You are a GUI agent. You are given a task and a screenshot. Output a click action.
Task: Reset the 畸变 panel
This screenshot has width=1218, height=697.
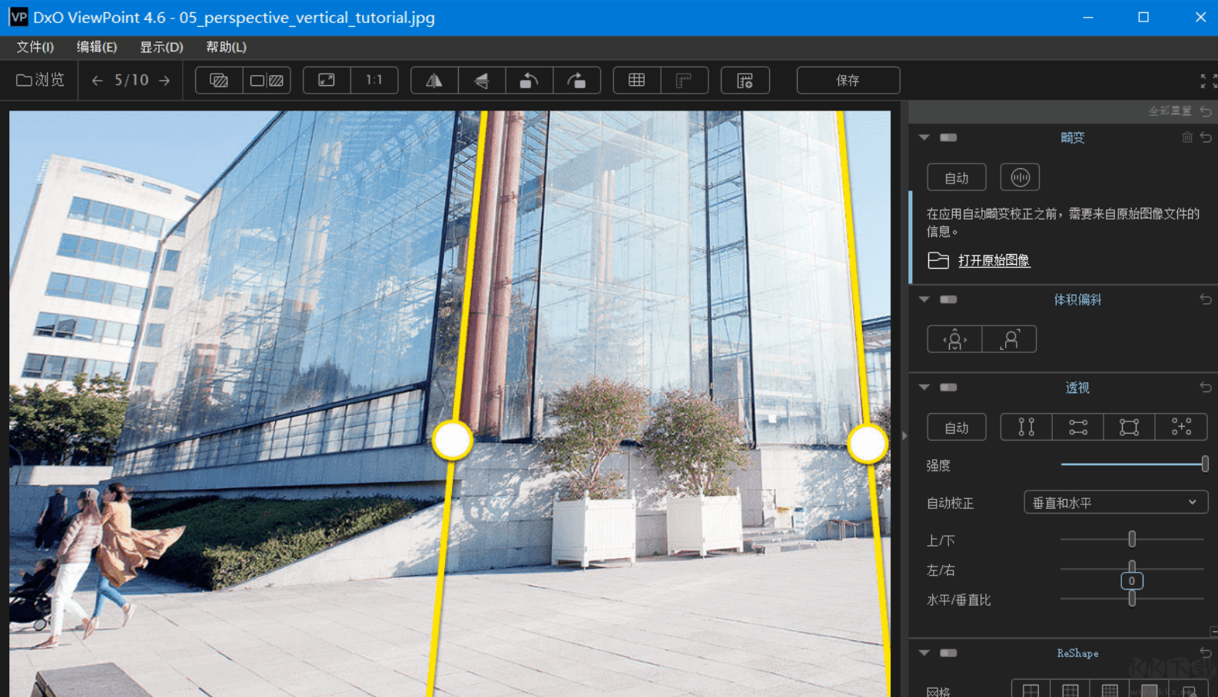pyautogui.click(x=1206, y=137)
